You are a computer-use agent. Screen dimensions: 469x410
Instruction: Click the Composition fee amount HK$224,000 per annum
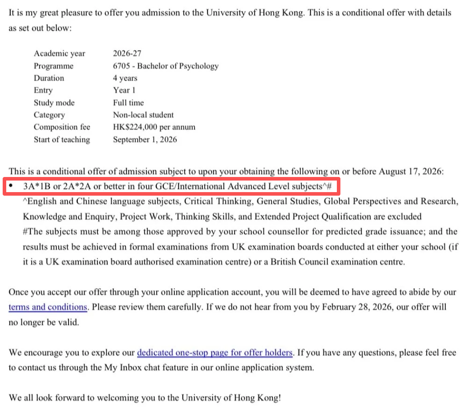[154, 127]
